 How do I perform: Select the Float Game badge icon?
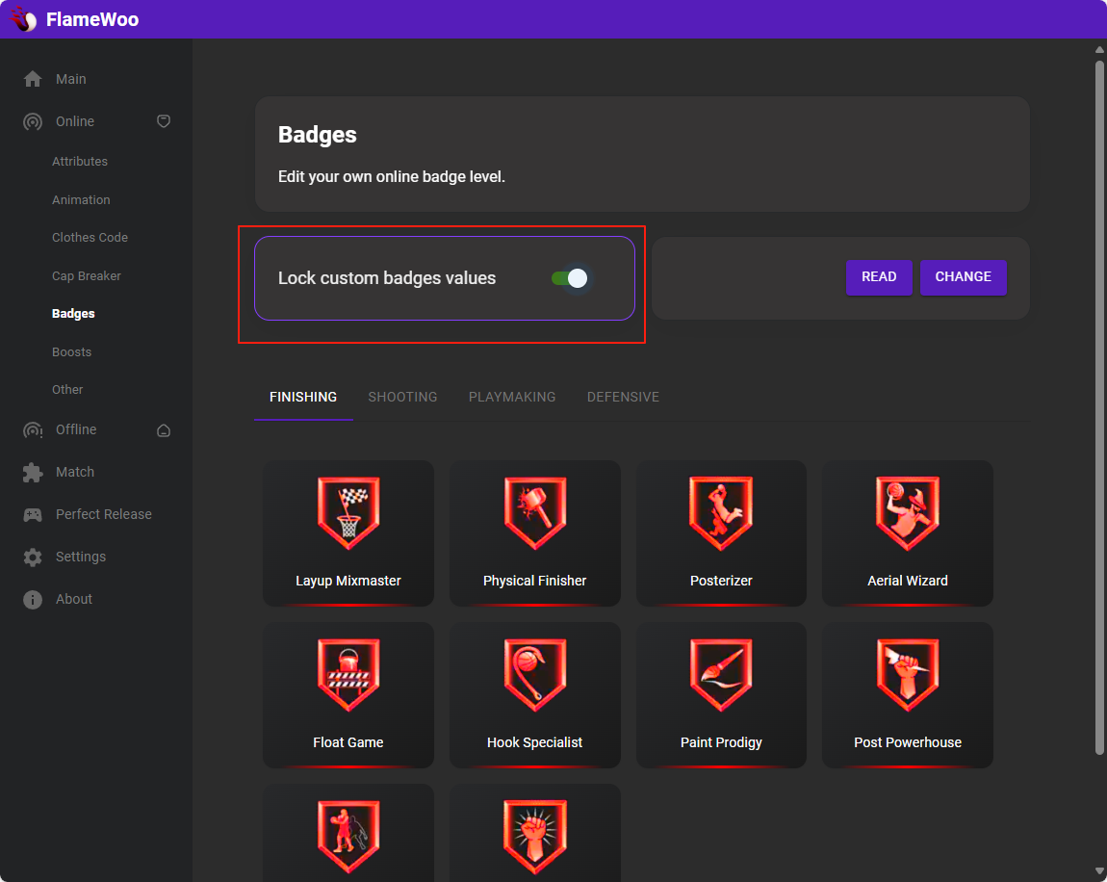(348, 675)
